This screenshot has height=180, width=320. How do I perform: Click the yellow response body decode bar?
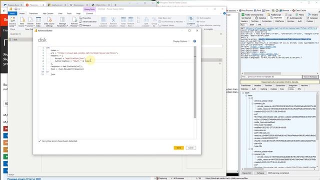[x=280, y=82]
